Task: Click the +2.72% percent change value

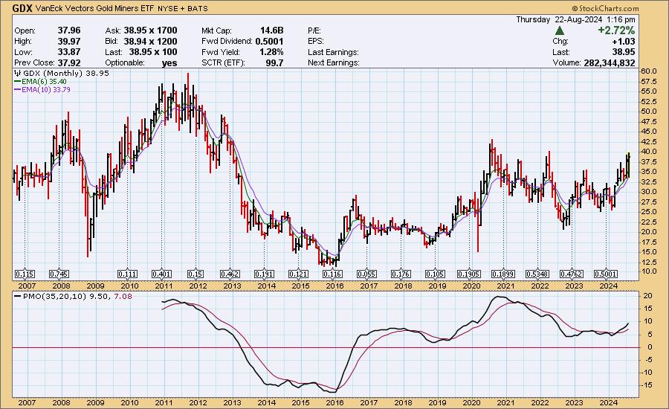Action: click(616, 31)
